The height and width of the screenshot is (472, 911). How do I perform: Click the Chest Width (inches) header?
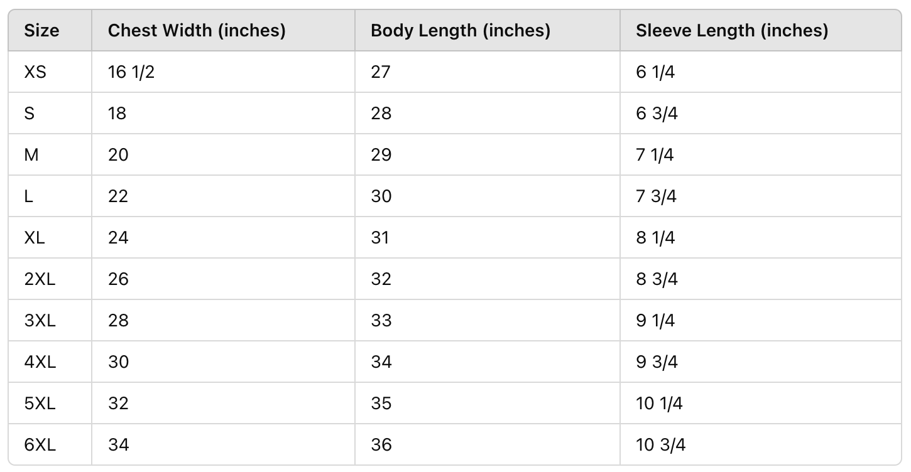click(197, 30)
